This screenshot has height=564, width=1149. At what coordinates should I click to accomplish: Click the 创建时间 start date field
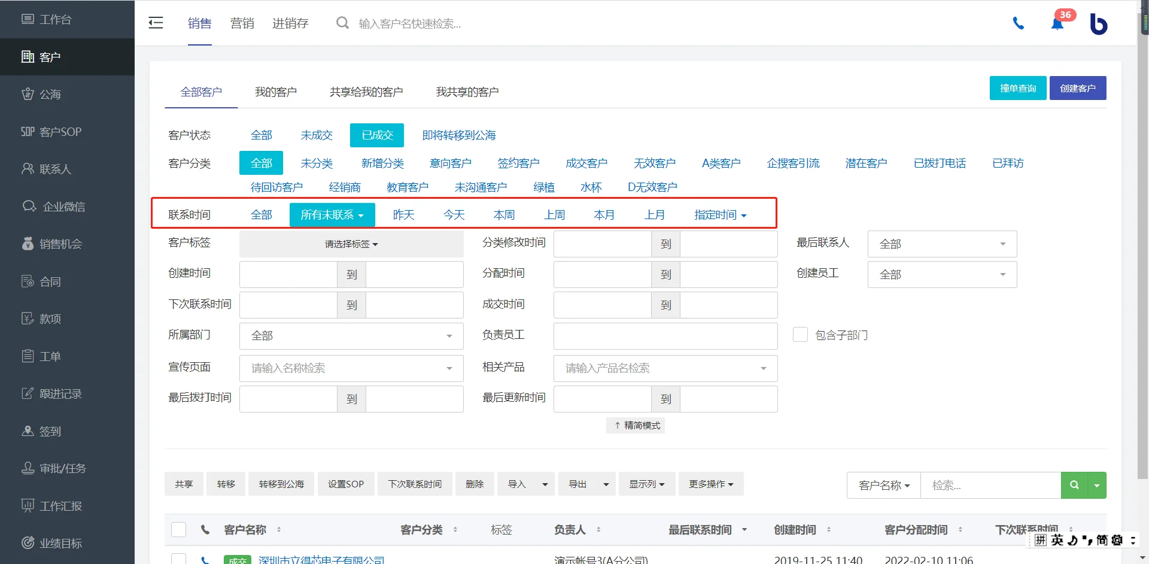point(288,274)
